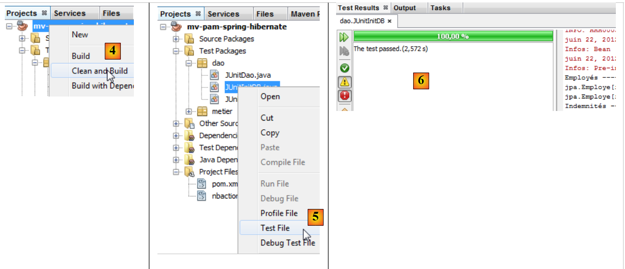The width and height of the screenshot is (625, 269).
Task: Click 'The test passed' result line
Action: pos(391,49)
